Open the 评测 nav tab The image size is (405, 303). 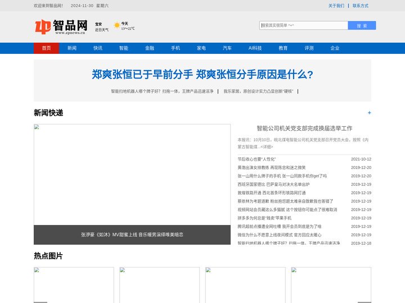point(309,48)
